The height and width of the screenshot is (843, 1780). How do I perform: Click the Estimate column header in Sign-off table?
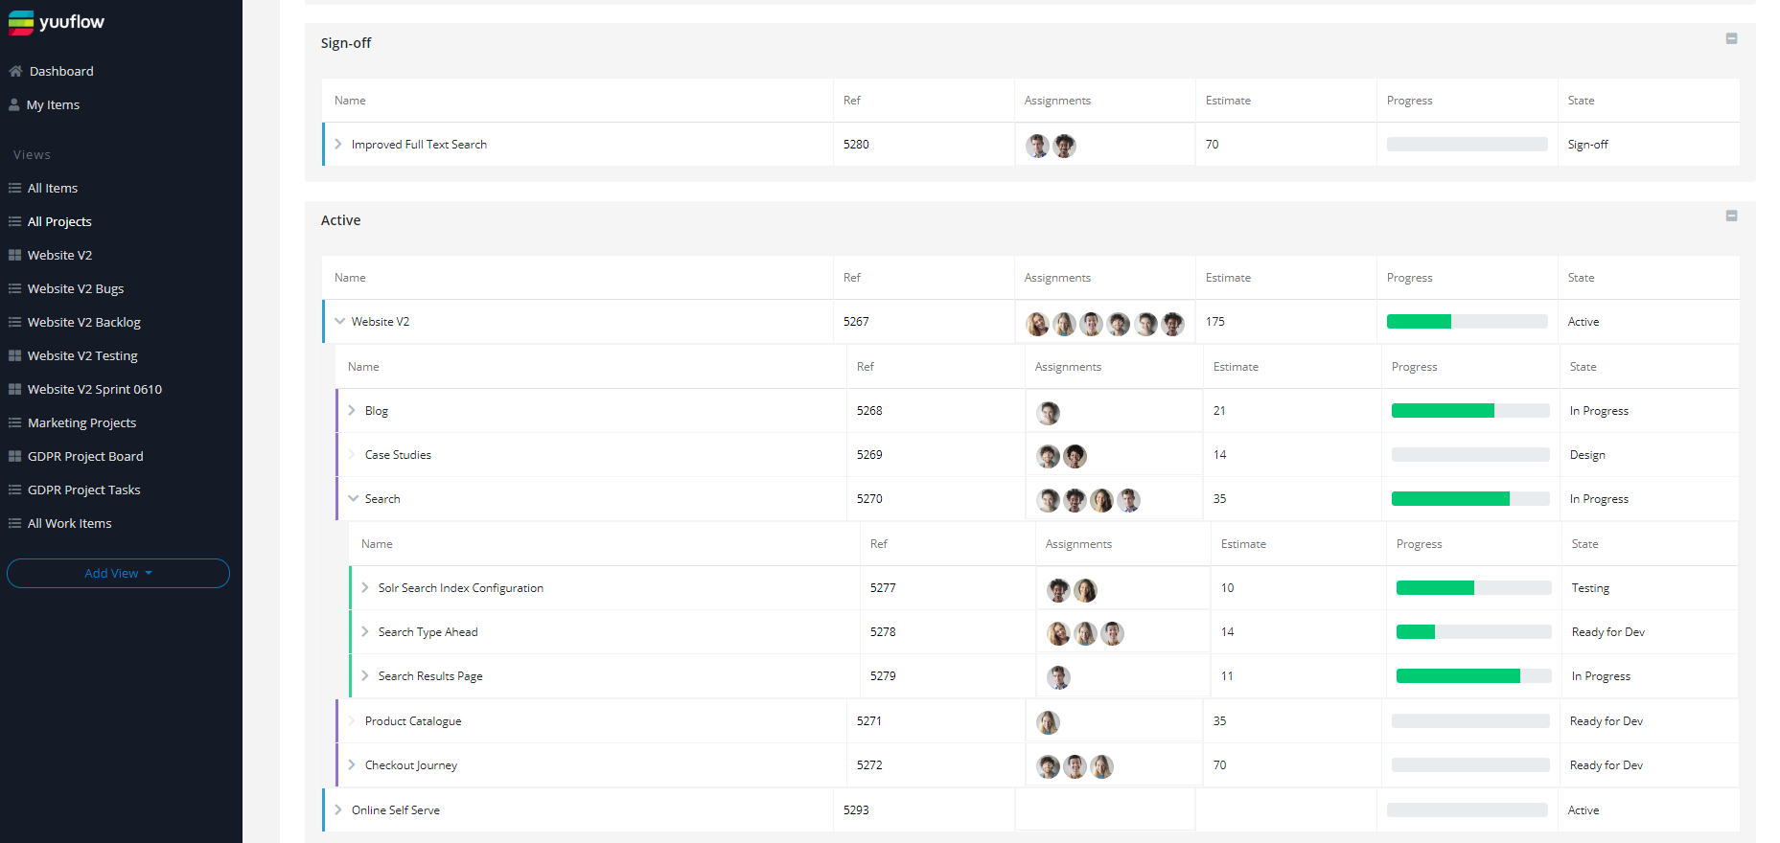pyautogui.click(x=1228, y=101)
